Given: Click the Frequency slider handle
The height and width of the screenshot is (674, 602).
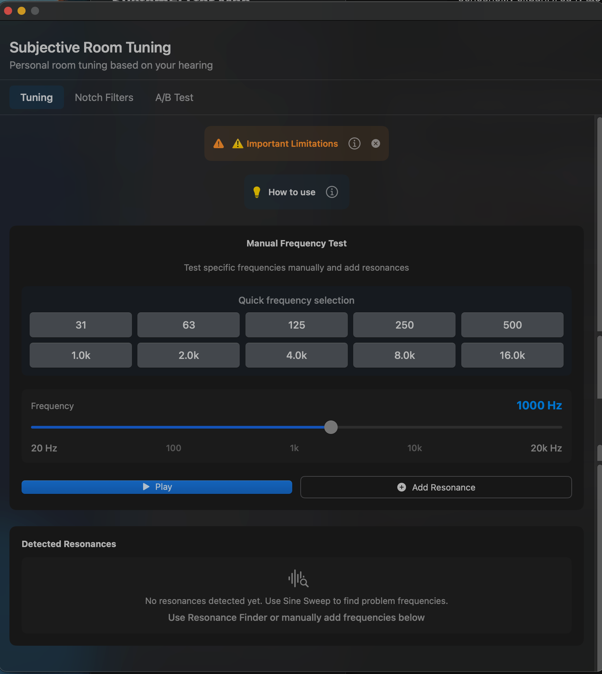Looking at the screenshot, I should pos(331,427).
